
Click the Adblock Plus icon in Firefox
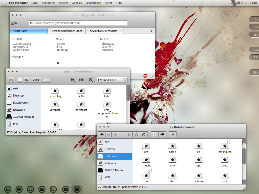145,76
